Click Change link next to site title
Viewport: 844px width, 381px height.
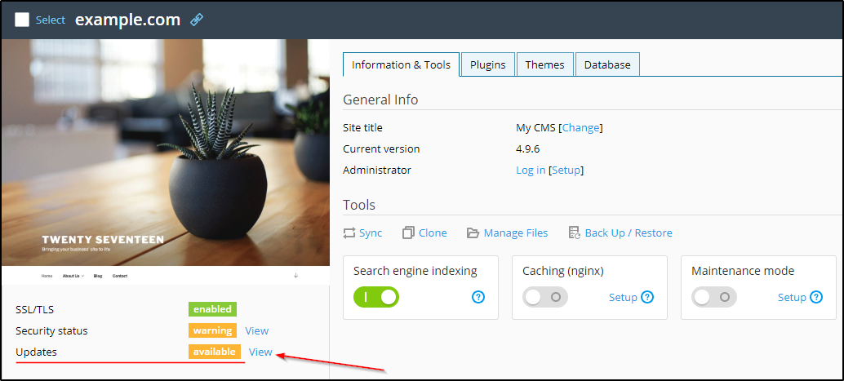(x=580, y=127)
